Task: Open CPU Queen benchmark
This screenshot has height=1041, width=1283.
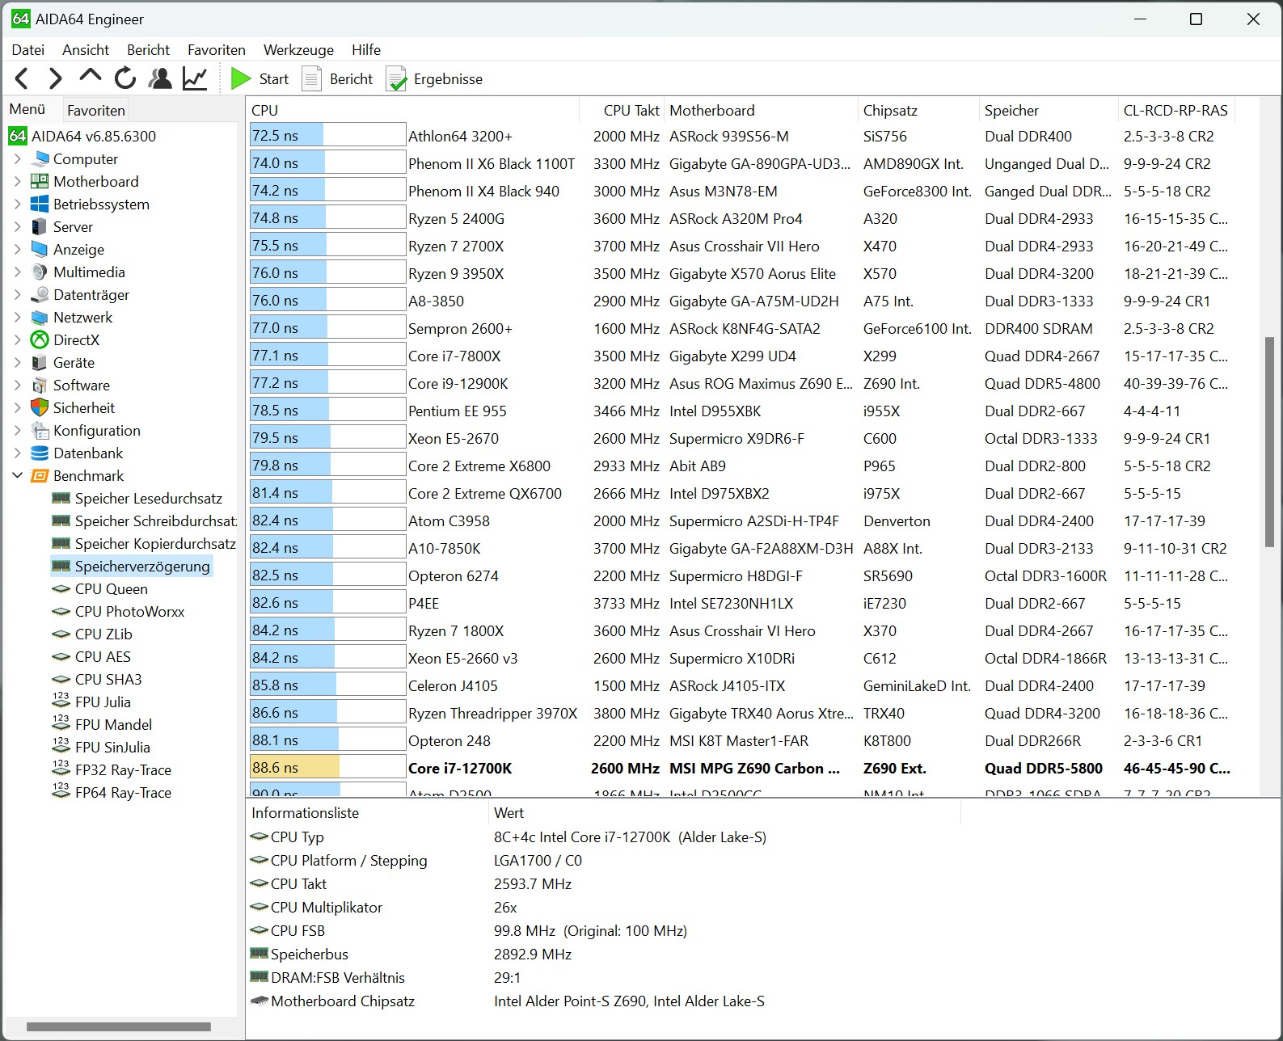Action: coord(112,589)
